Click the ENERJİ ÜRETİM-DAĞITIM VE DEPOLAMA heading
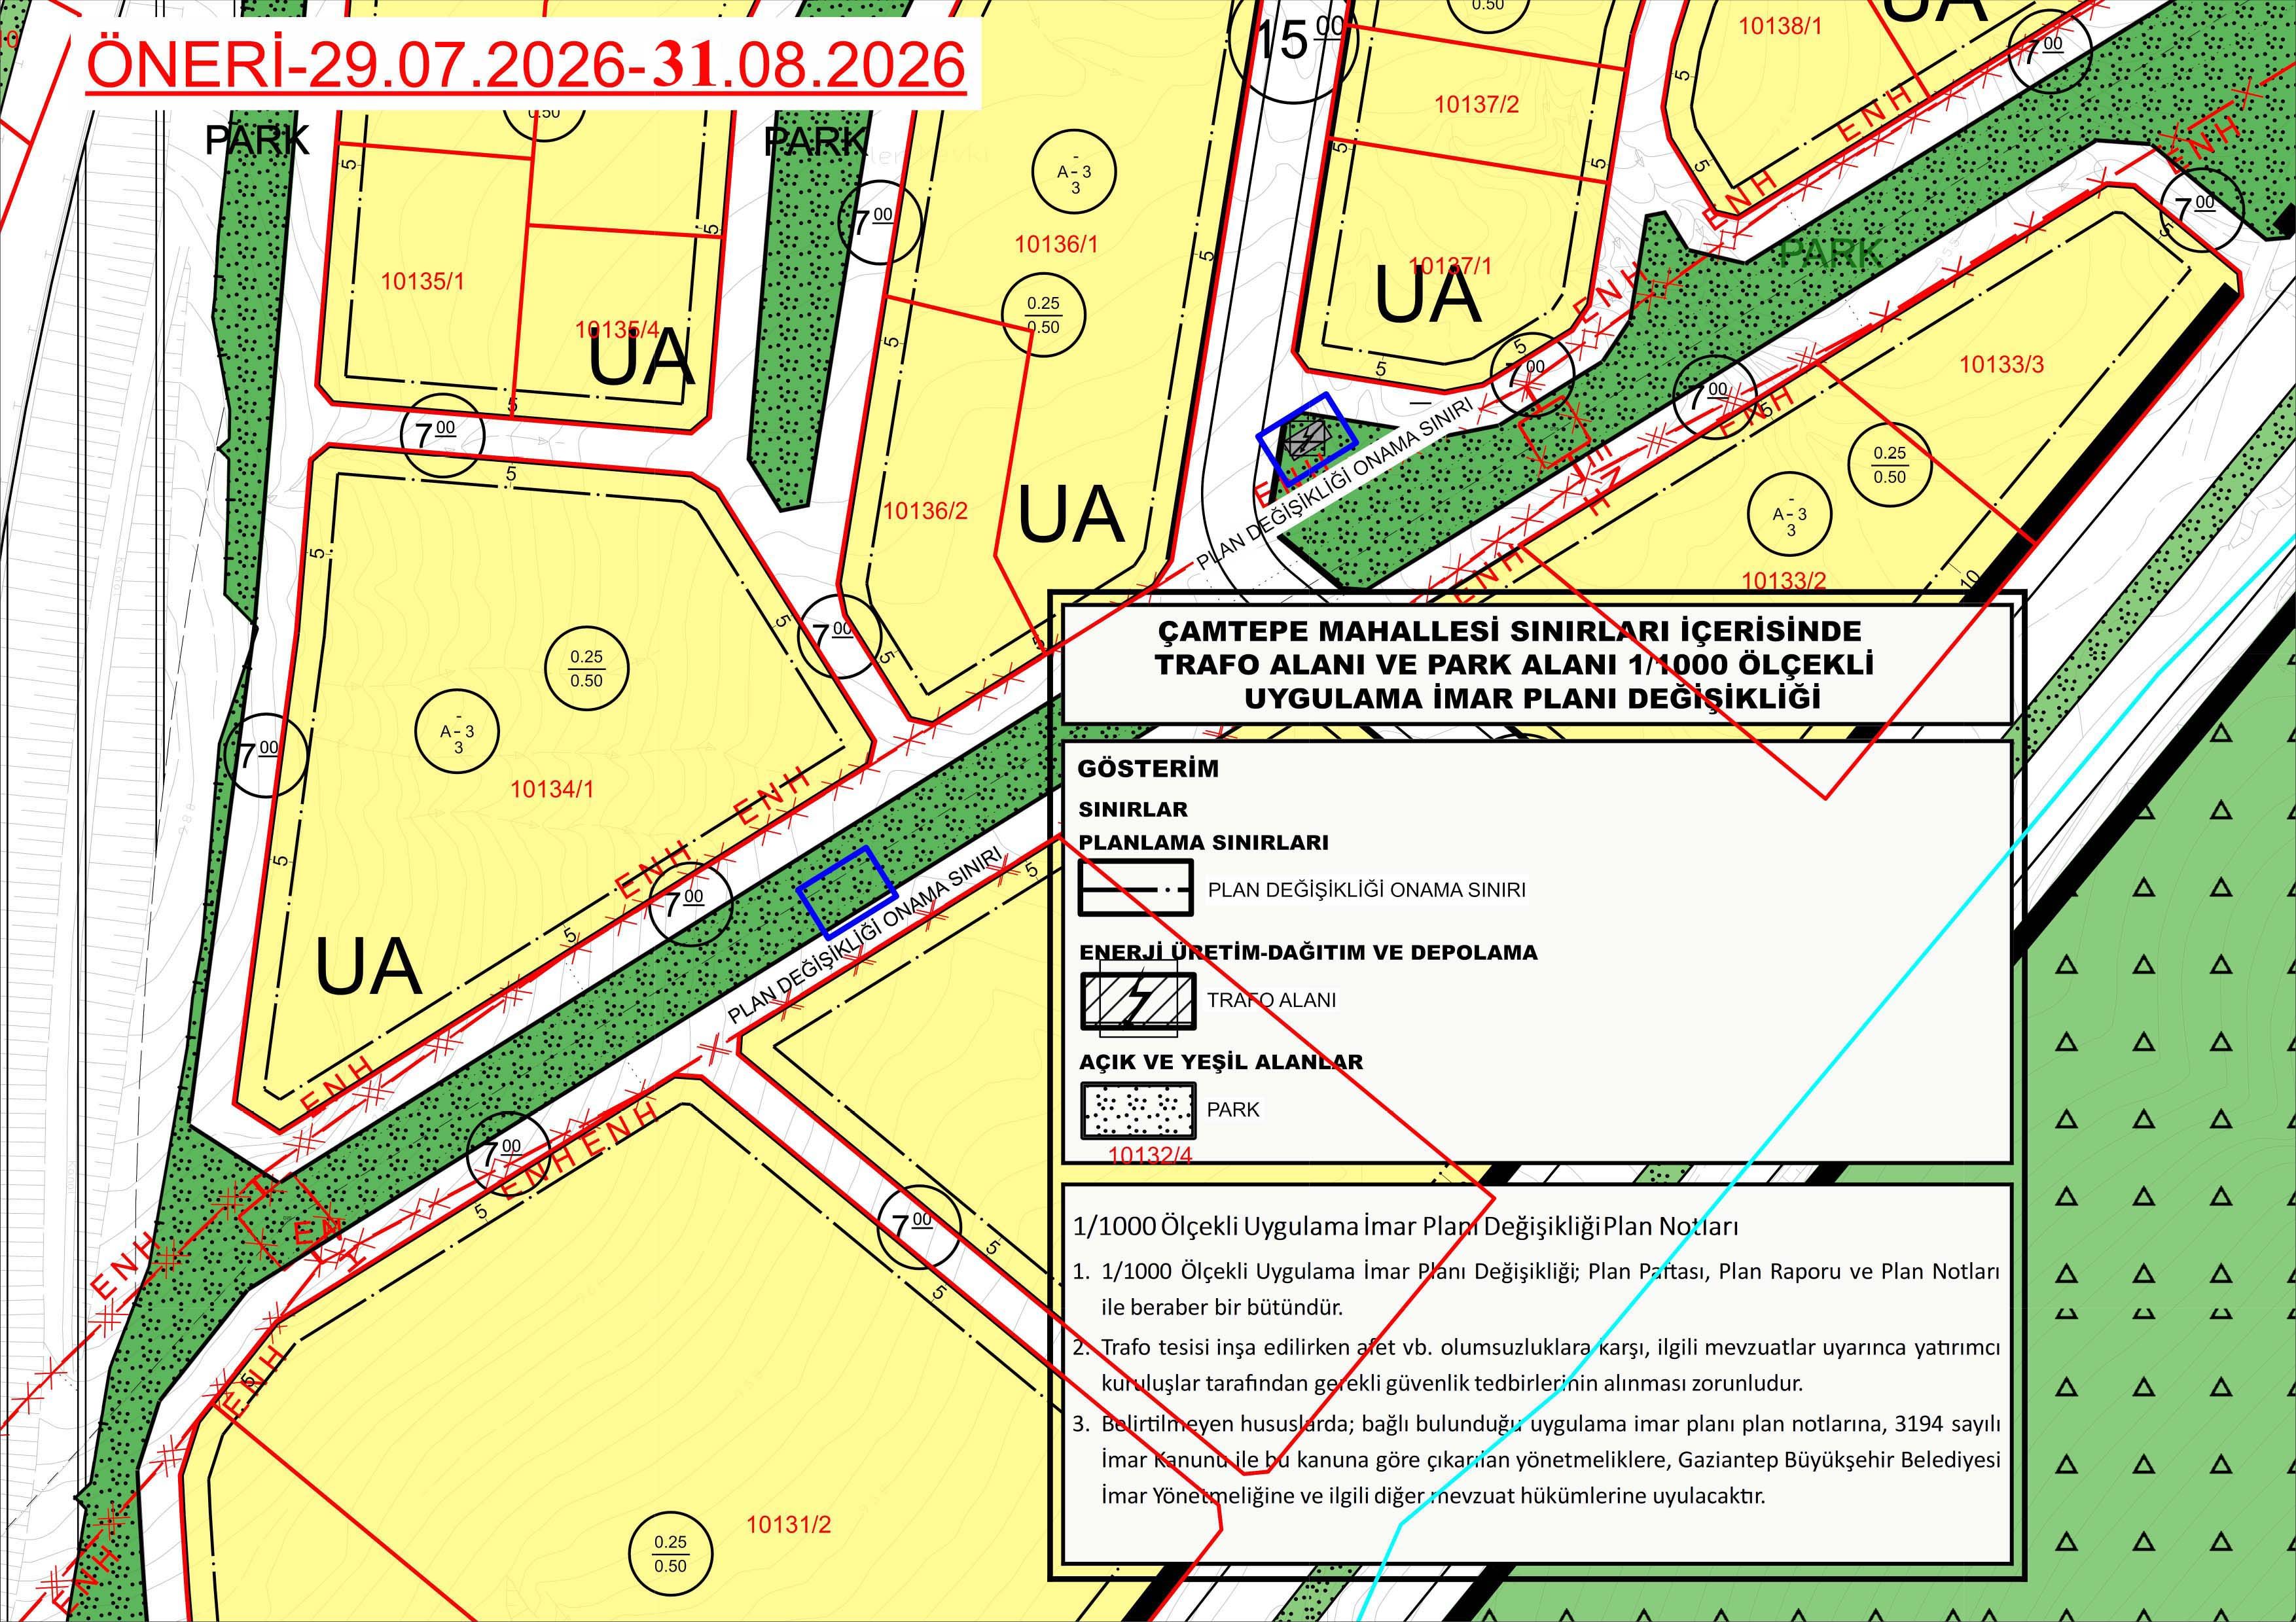 [x=1308, y=953]
